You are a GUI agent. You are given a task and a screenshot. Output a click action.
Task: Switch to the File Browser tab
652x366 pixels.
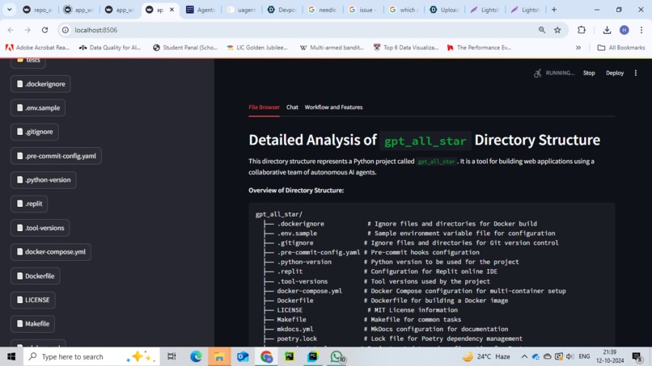[x=264, y=107]
